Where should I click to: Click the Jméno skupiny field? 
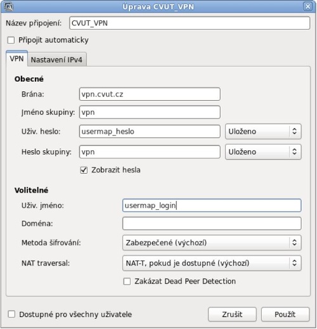(x=150, y=112)
